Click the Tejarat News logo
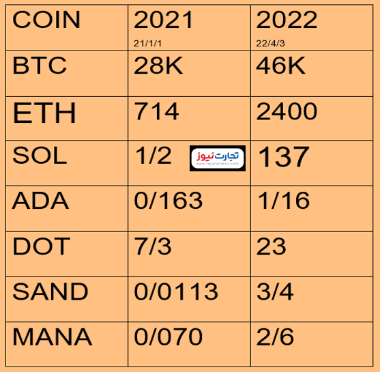 pyautogui.click(x=218, y=158)
